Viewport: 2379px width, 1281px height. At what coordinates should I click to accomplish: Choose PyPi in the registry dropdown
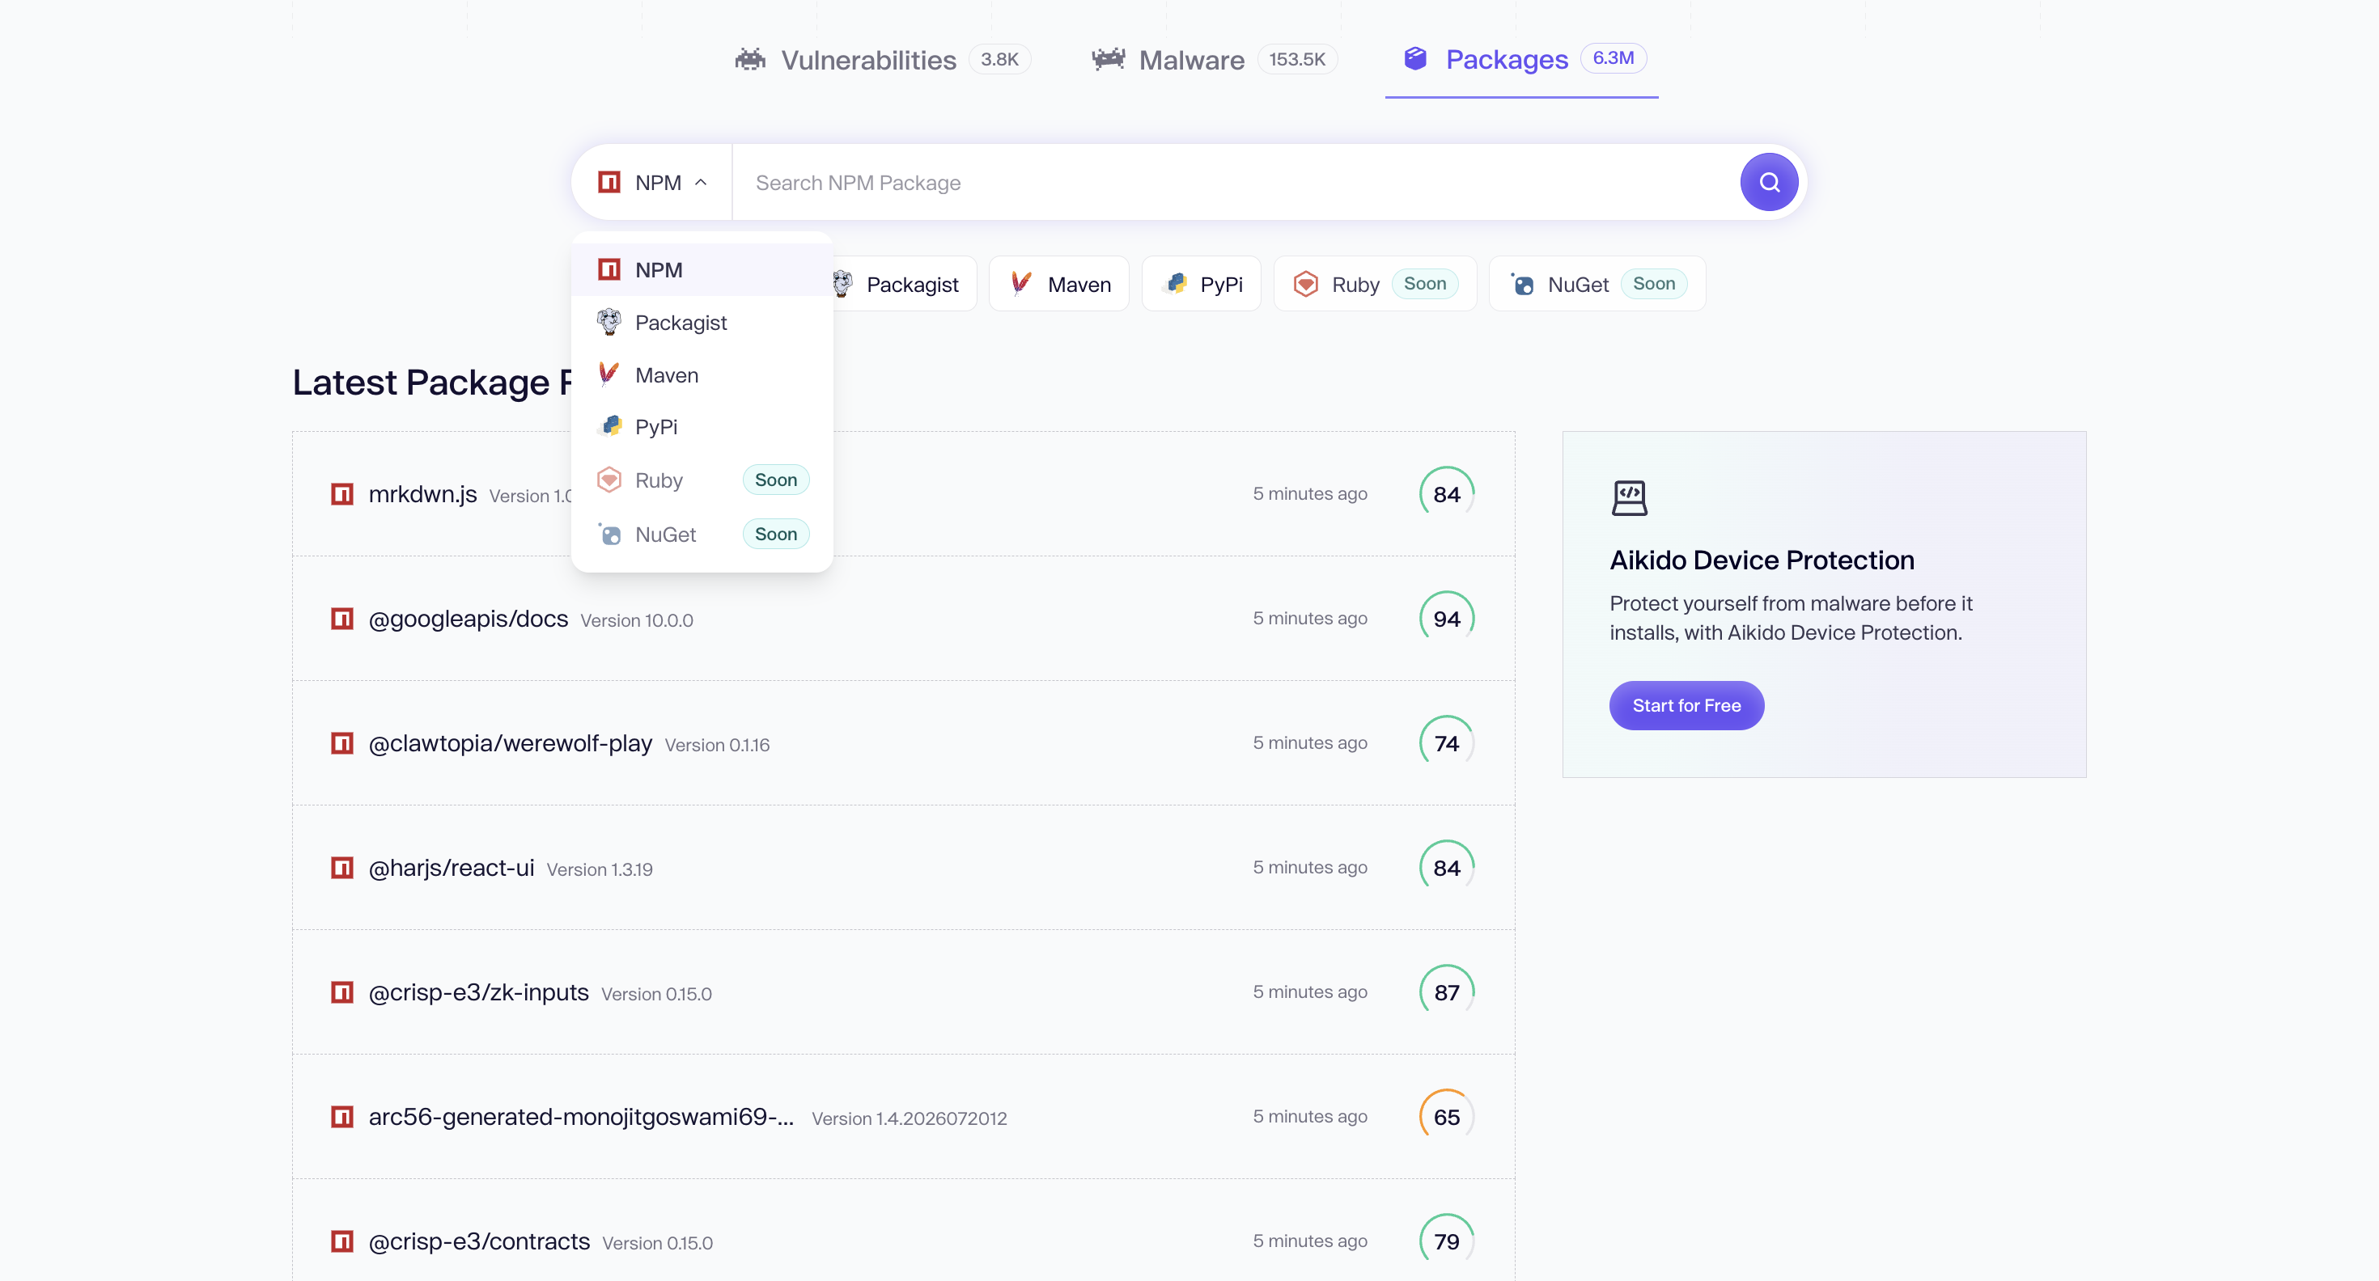[702, 426]
